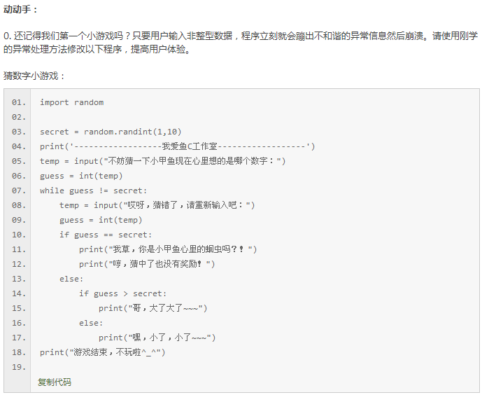This screenshot has height=395, width=482.
Task: Click the 猜数字小游戏 subtitle text
Action: coord(34,76)
